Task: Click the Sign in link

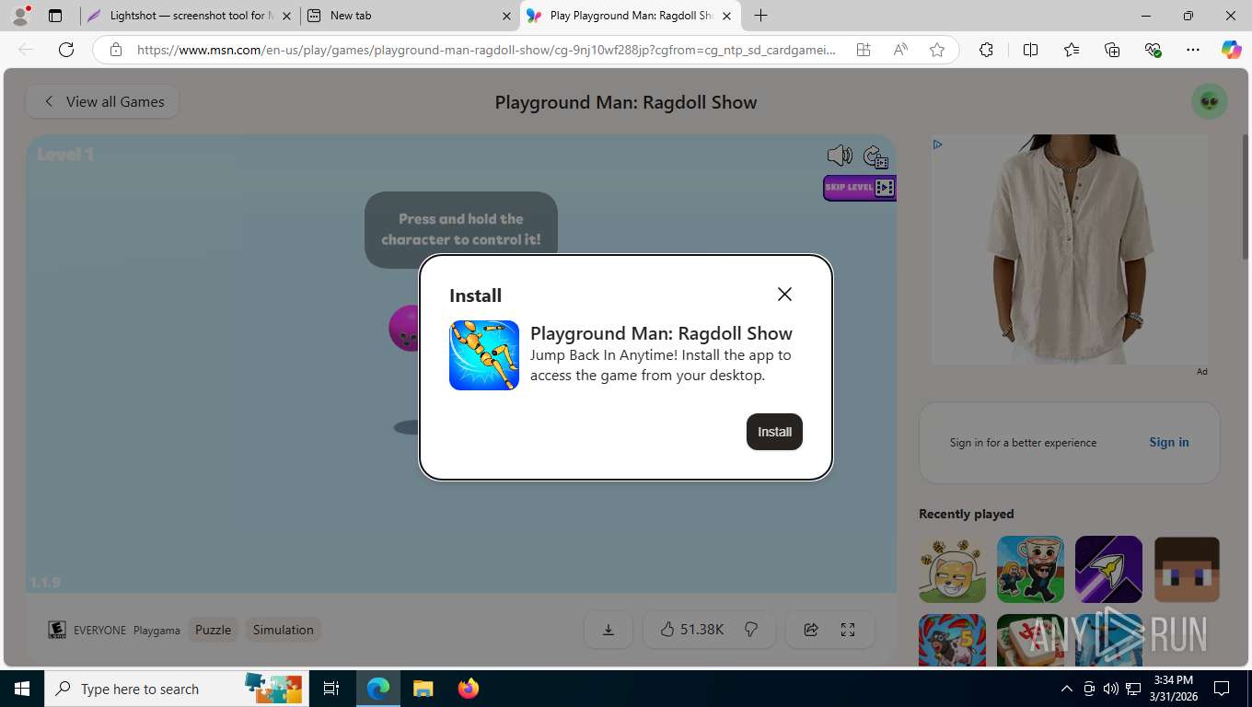Action: tap(1169, 442)
